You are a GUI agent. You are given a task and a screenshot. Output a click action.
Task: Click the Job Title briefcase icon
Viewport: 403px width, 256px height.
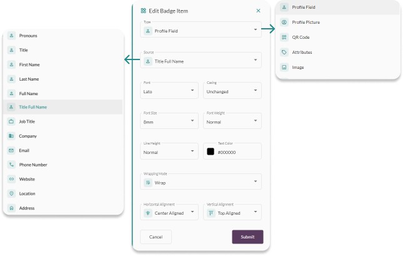(x=11, y=121)
